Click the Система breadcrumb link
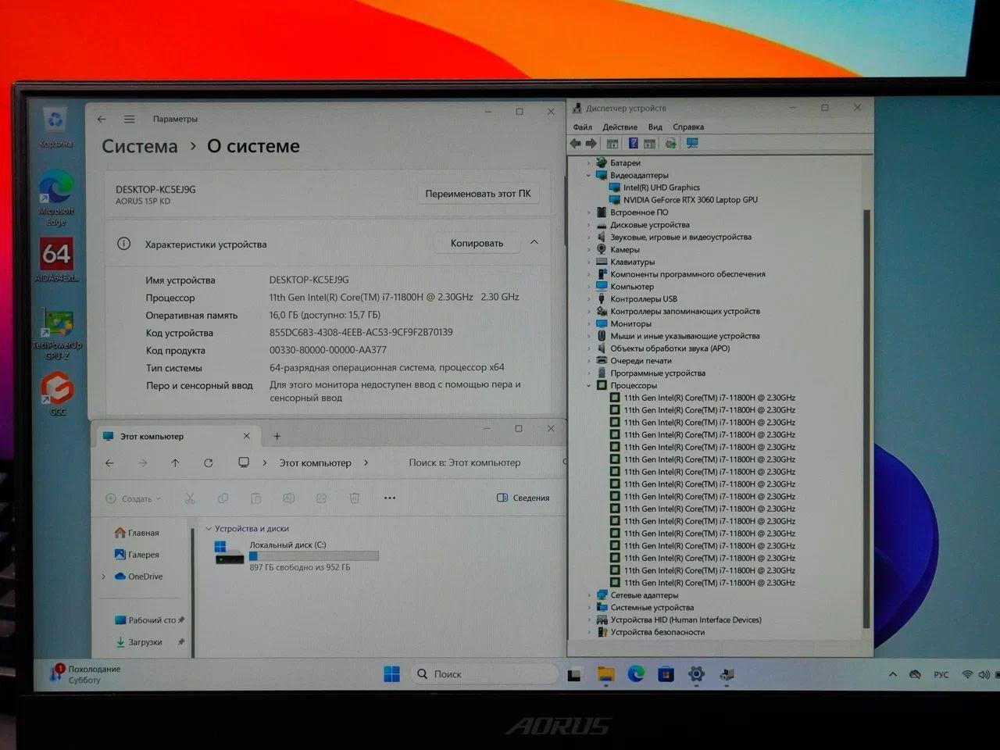 pos(140,146)
